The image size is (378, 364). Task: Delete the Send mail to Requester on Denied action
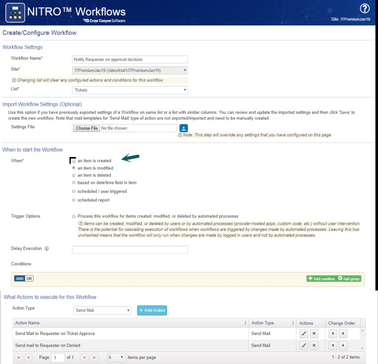point(314,346)
